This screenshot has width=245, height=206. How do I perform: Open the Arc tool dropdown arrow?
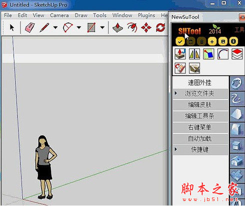79,27
